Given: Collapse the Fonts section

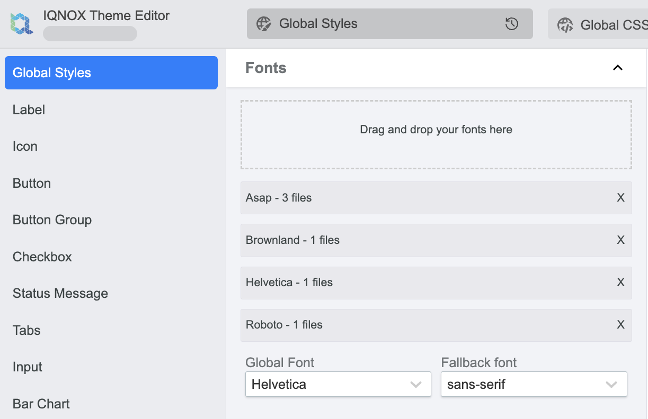Looking at the screenshot, I should 617,68.
